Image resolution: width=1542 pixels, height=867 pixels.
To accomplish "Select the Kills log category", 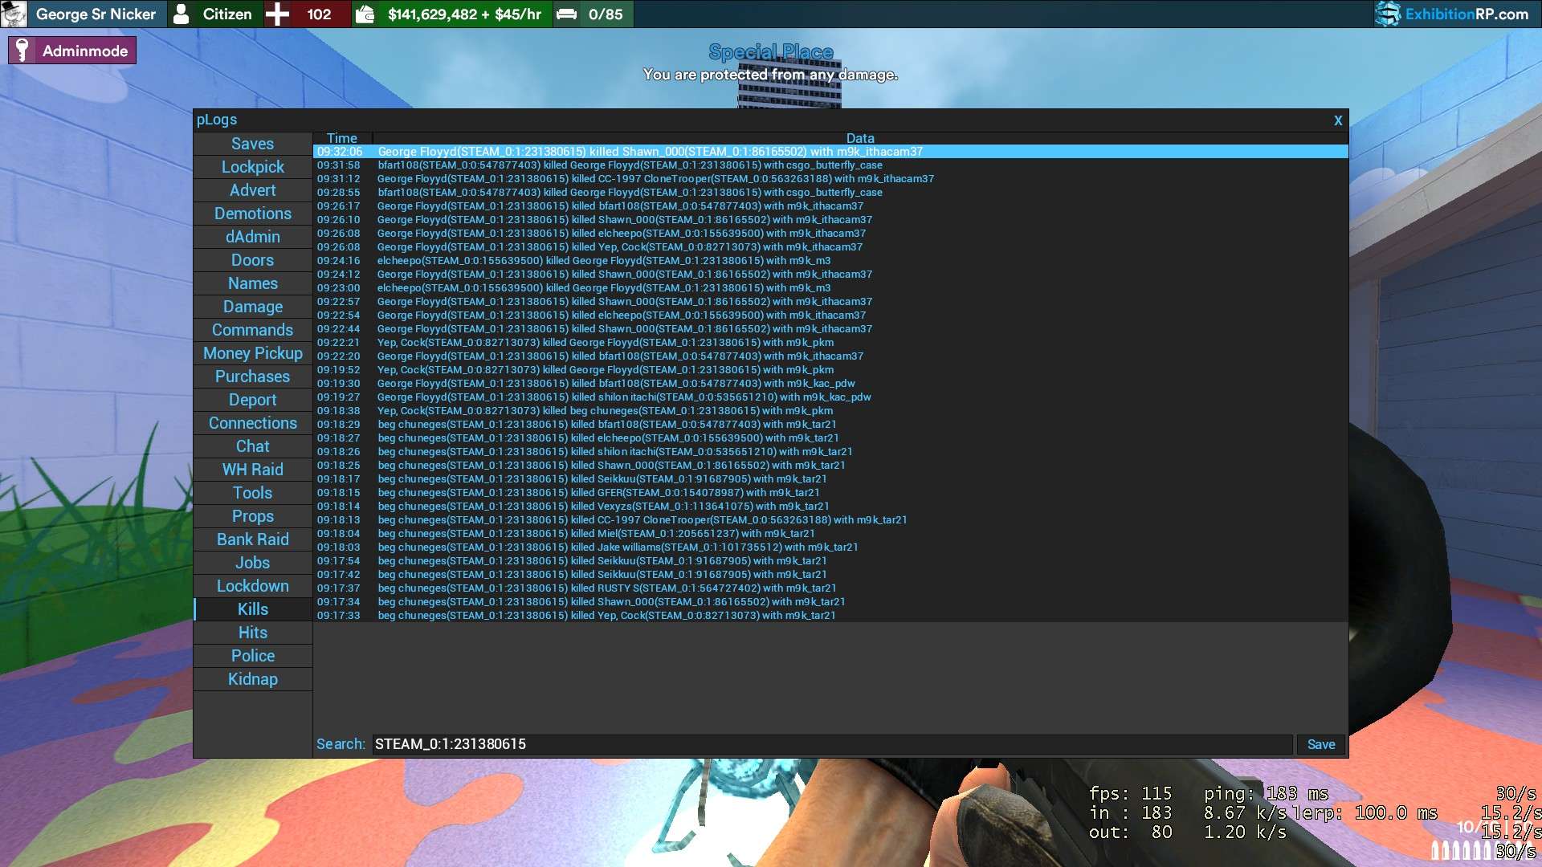I will tap(253, 609).
